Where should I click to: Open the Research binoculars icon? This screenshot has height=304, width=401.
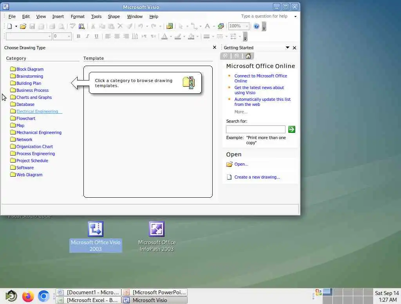[x=81, y=26]
